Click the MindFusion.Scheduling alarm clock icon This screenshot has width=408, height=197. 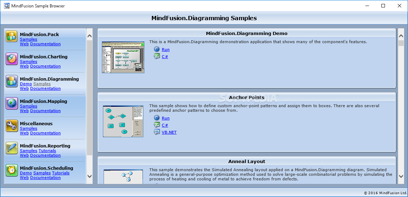click(12, 170)
